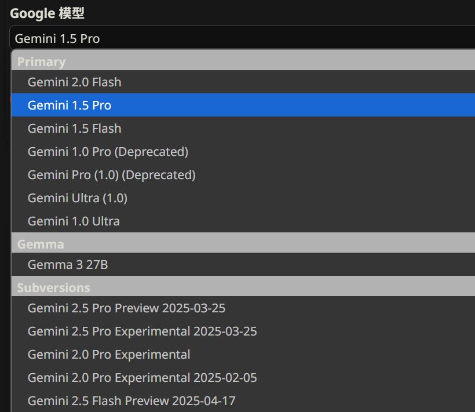Image resolution: width=475 pixels, height=412 pixels.
Task: Click the Gemma section header
Action: 41,243
